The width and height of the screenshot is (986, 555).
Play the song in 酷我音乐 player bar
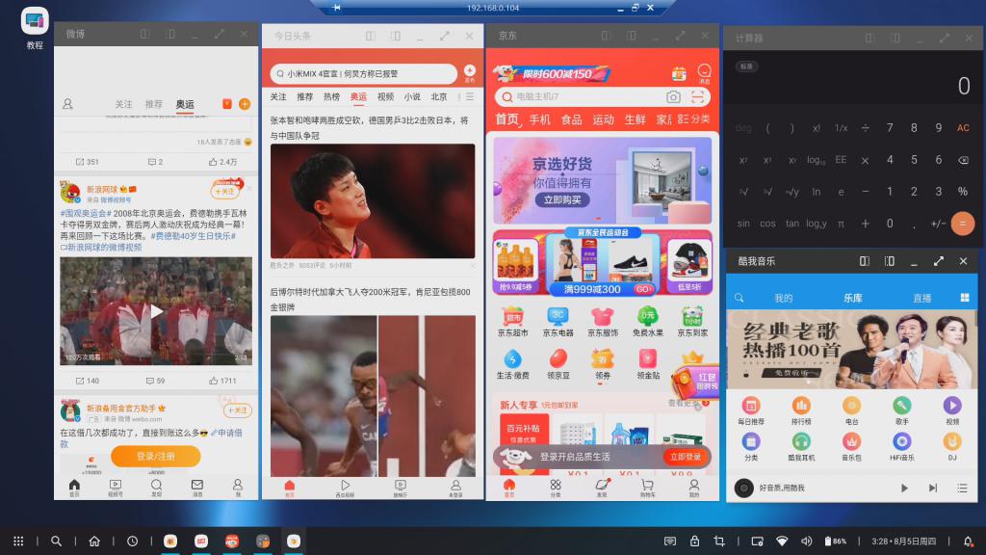904,488
